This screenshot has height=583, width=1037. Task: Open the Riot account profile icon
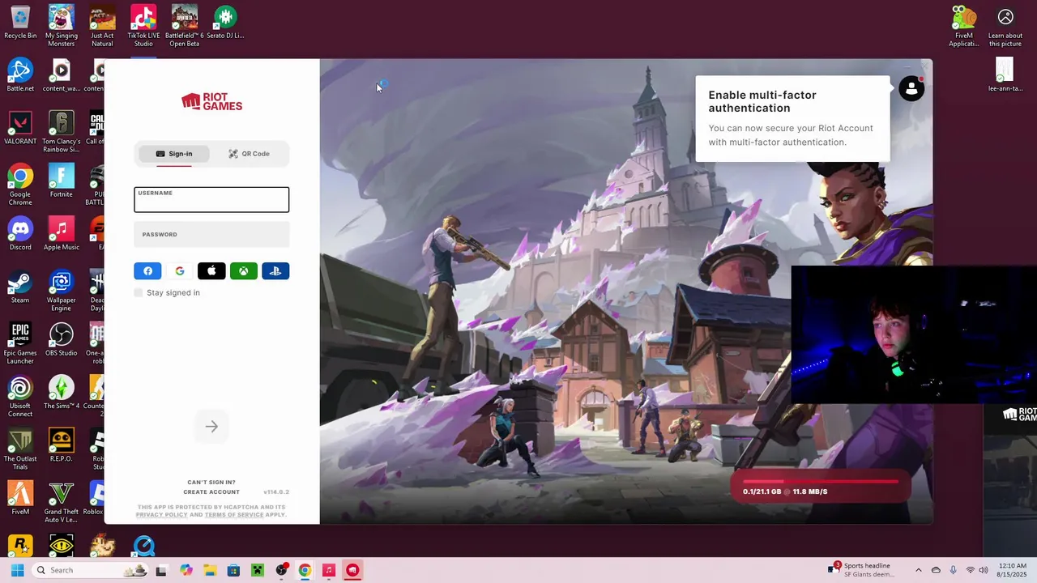[x=911, y=89]
